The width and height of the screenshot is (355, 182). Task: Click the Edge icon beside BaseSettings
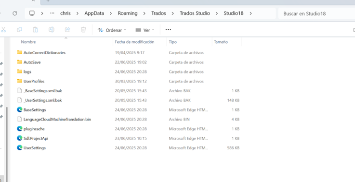pos(20,109)
